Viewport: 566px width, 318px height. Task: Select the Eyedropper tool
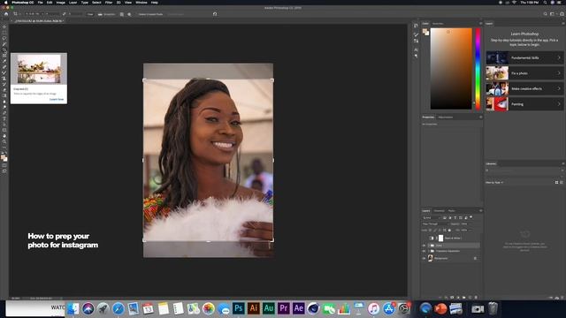(4, 61)
